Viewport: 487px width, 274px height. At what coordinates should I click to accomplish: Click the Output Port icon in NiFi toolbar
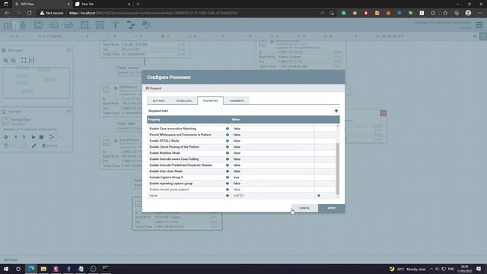pyautogui.click(x=69, y=25)
